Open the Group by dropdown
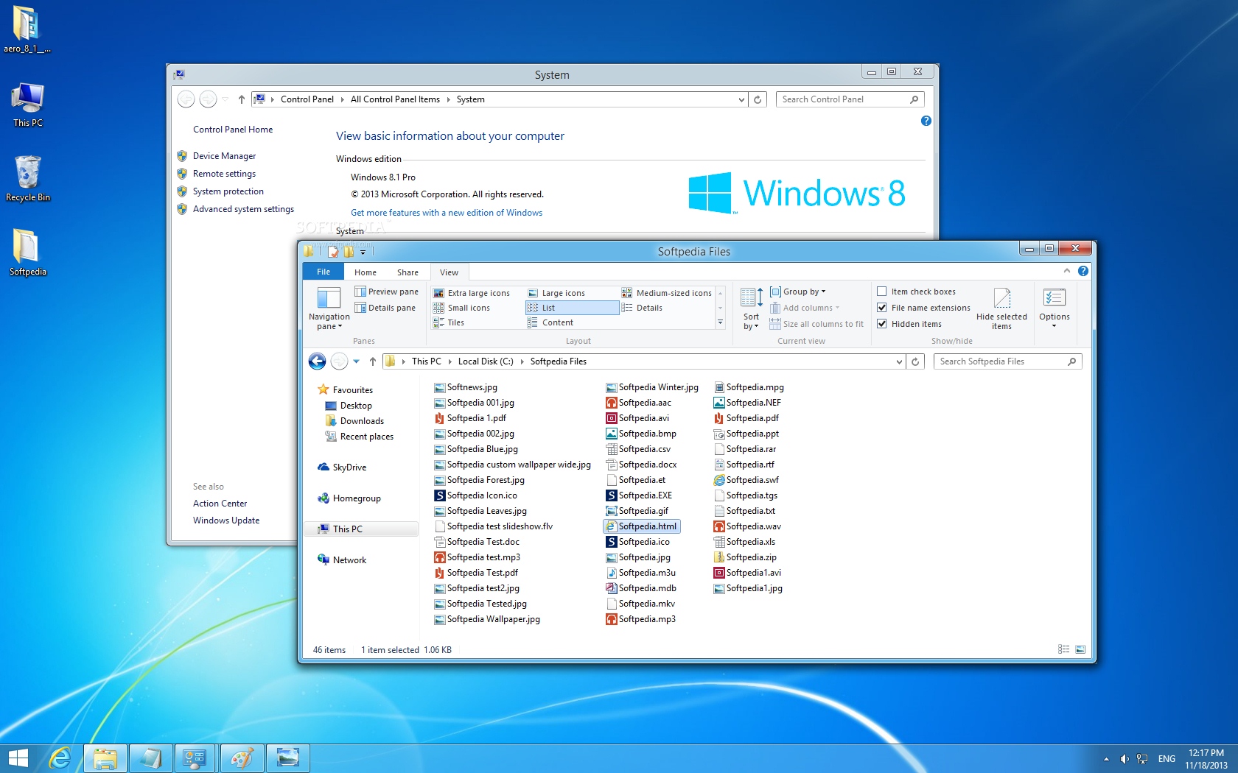 pos(797,292)
